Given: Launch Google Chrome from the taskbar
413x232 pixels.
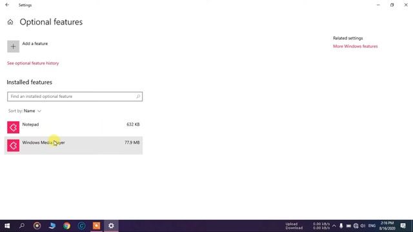Looking at the screenshot, I should point(66,226).
